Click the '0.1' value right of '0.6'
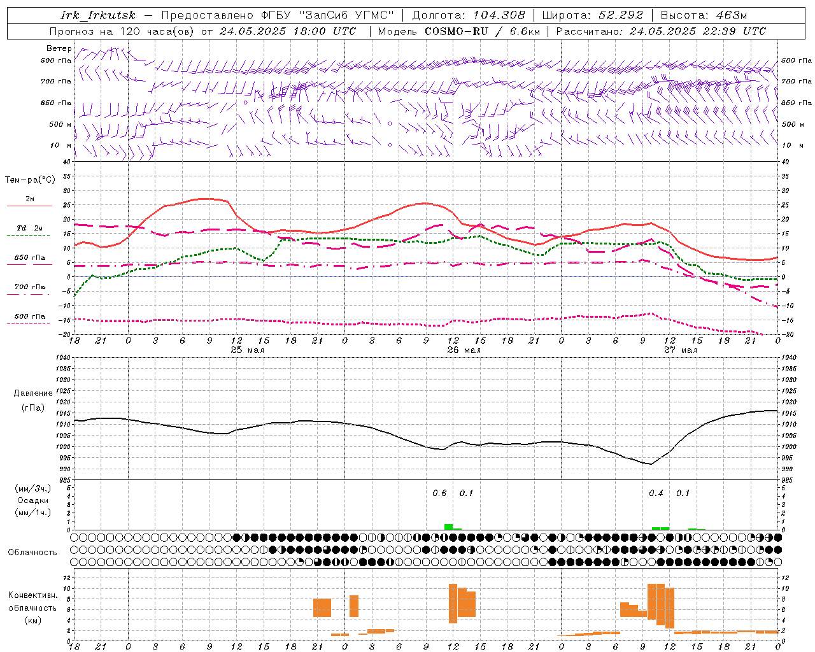Viewport: 815px width, 652px height. pyautogui.click(x=466, y=493)
